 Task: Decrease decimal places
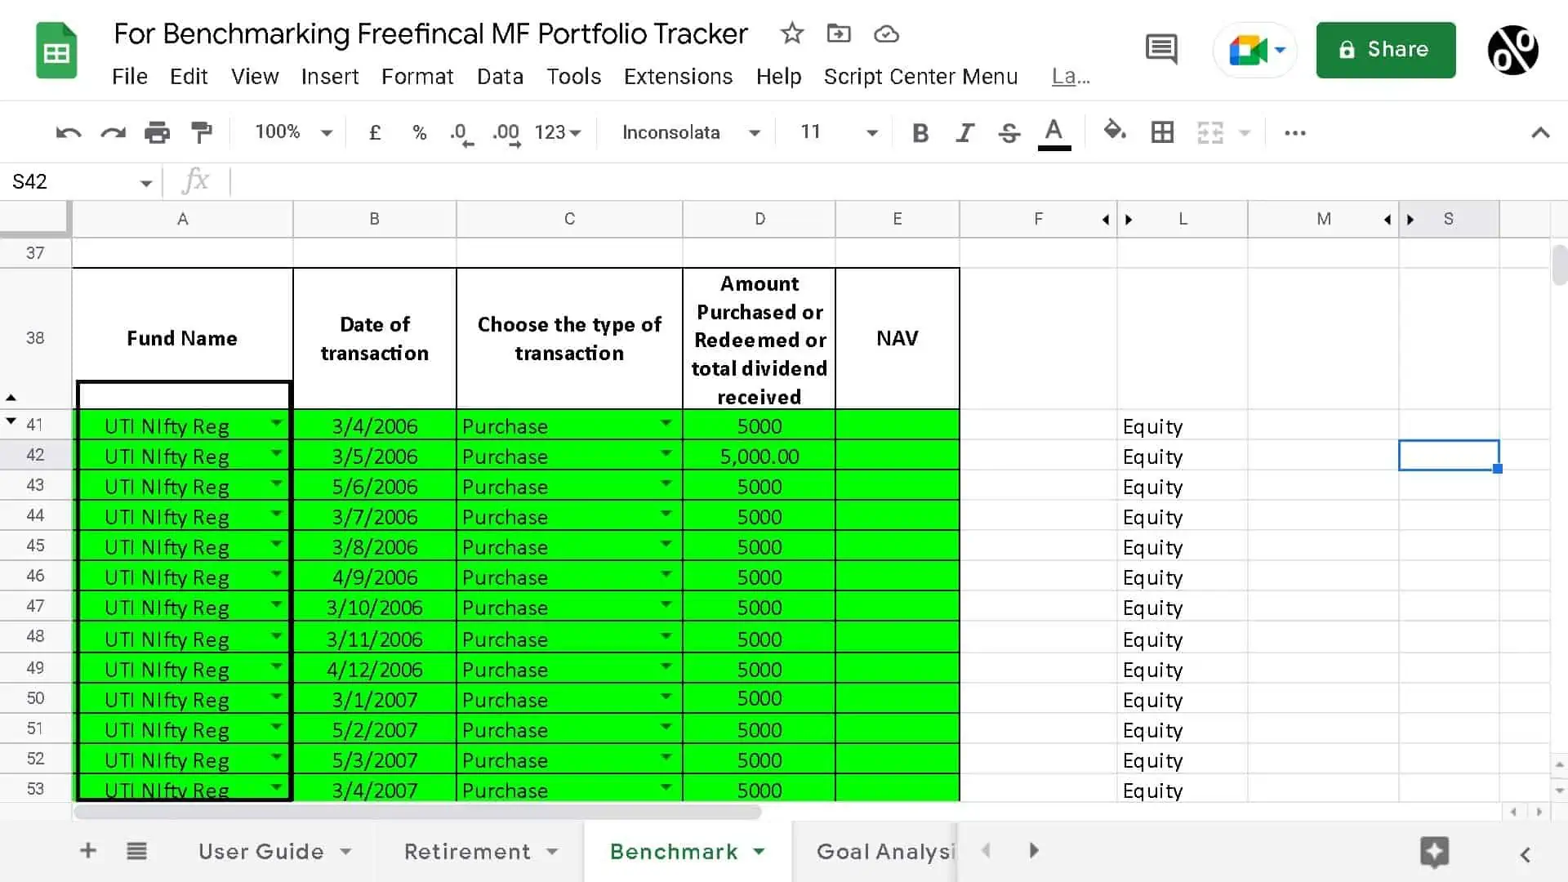pyautogui.click(x=461, y=133)
